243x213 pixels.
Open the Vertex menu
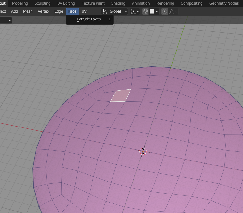(x=43, y=11)
